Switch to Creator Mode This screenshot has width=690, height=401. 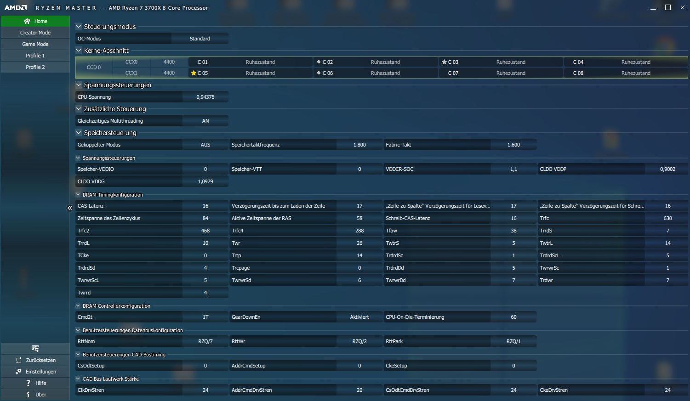[x=35, y=33]
